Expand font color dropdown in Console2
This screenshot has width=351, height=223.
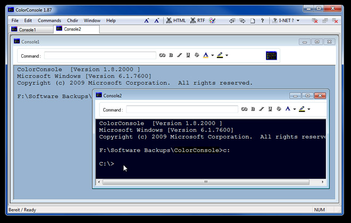coord(295,109)
